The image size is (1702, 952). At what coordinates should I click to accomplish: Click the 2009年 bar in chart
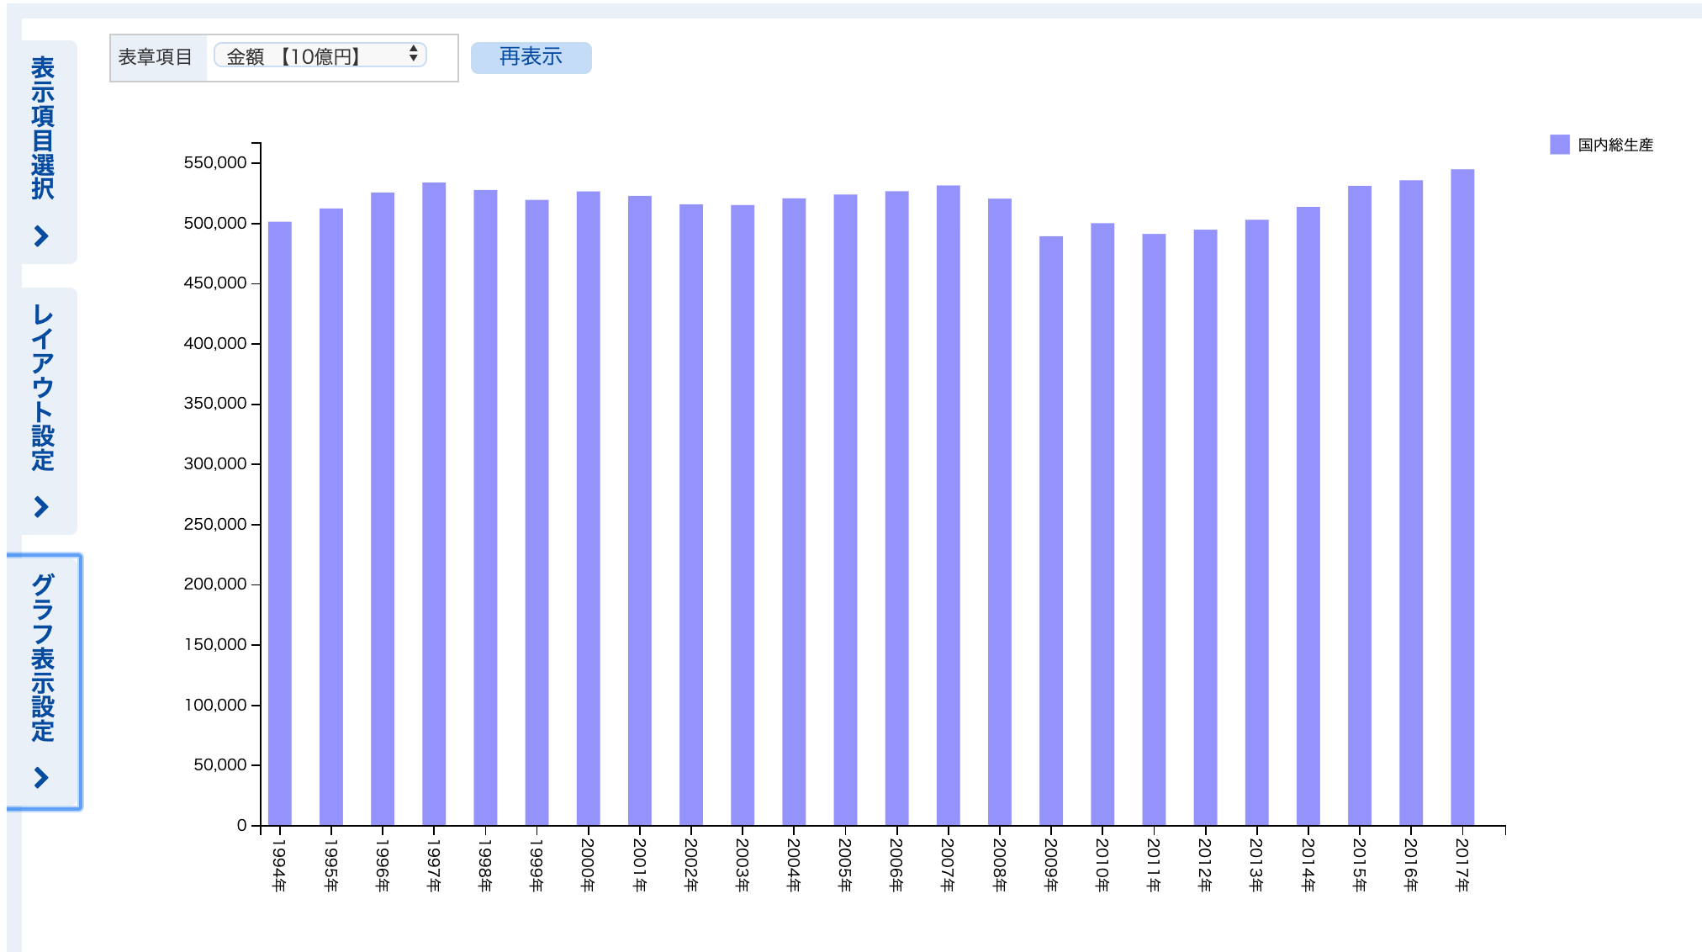tap(1051, 530)
